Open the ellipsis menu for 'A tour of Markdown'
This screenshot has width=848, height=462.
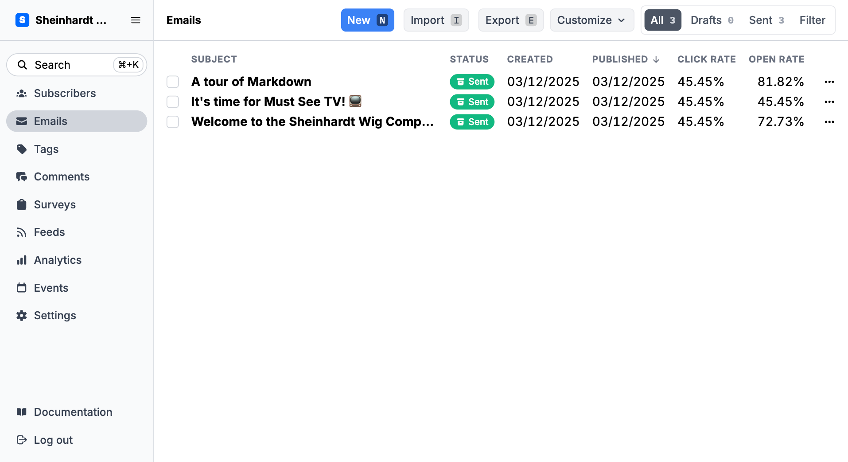pyautogui.click(x=829, y=82)
